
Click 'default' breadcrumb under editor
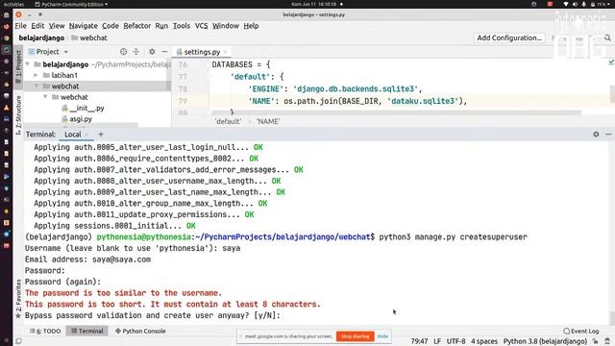click(228, 122)
